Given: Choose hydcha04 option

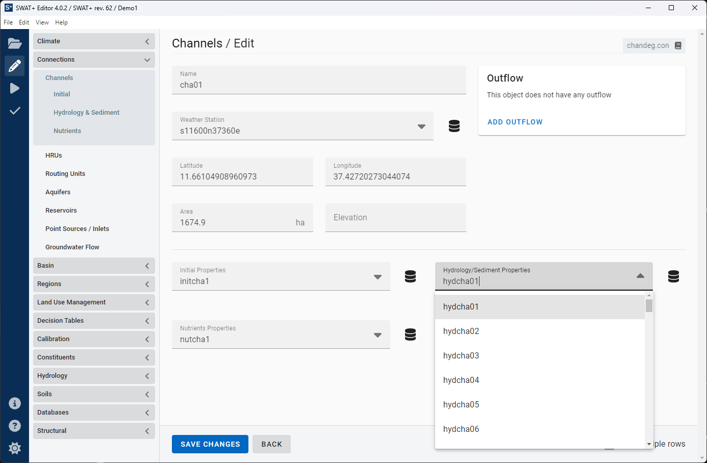Looking at the screenshot, I should pyautogui.click(x=540, y=380).
